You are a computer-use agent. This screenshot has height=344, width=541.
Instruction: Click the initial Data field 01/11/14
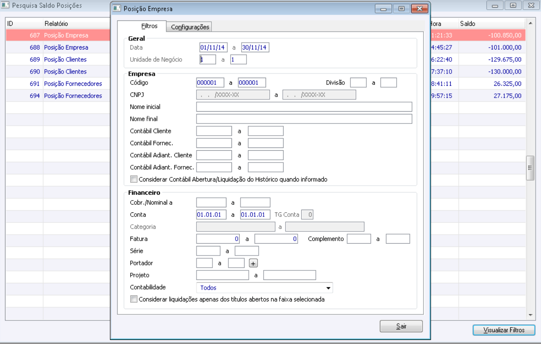pyautogui.click(x=213, y=47)
